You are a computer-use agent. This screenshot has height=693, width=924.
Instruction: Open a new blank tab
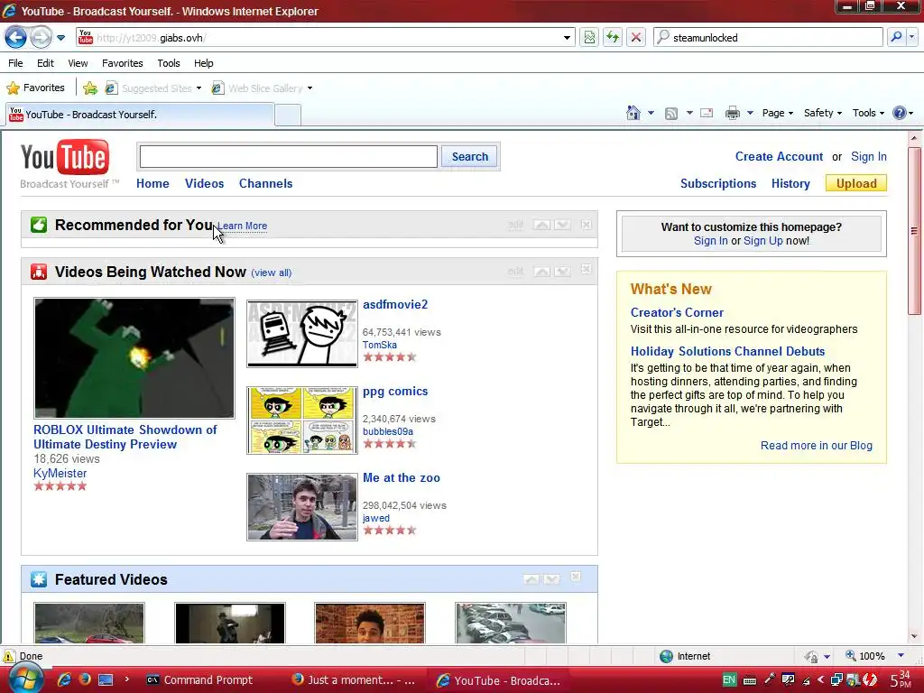click(288, 115)
